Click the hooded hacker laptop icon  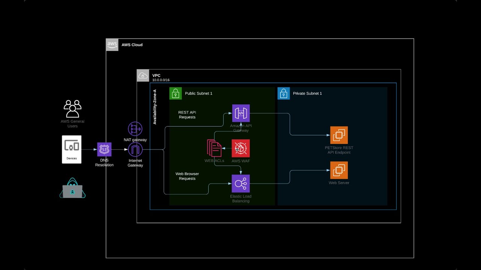click(x=73, y=188)
